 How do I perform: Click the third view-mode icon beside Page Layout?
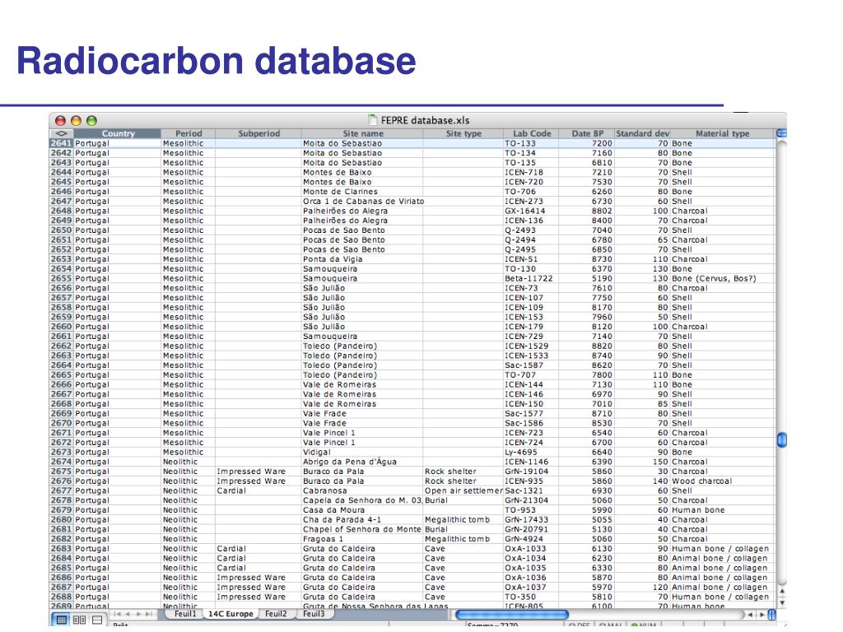pyautogui.click(x=97, y=620)
